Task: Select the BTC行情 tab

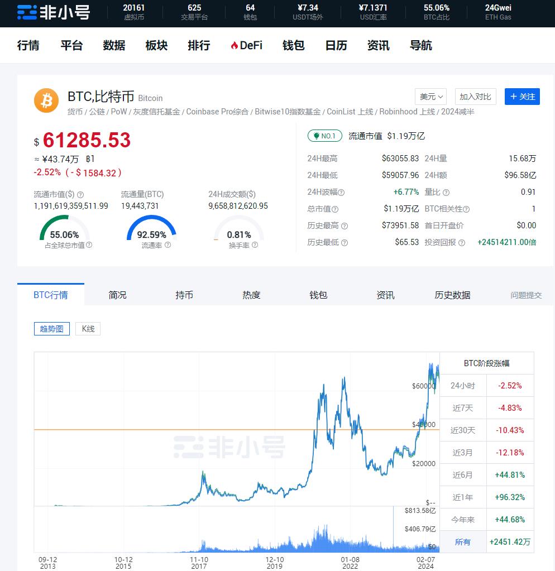Action: tap(51, 295)
